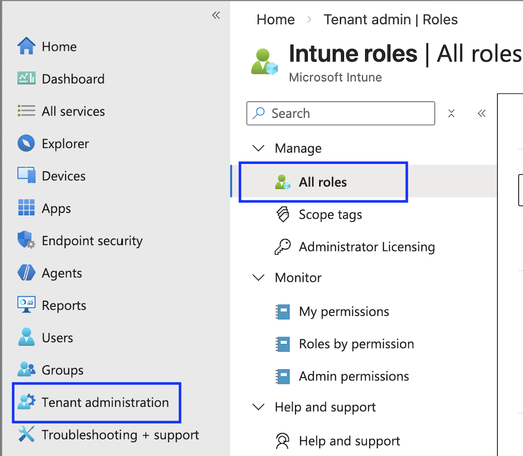Open Devices via its monitor icon

coord(26,176)
